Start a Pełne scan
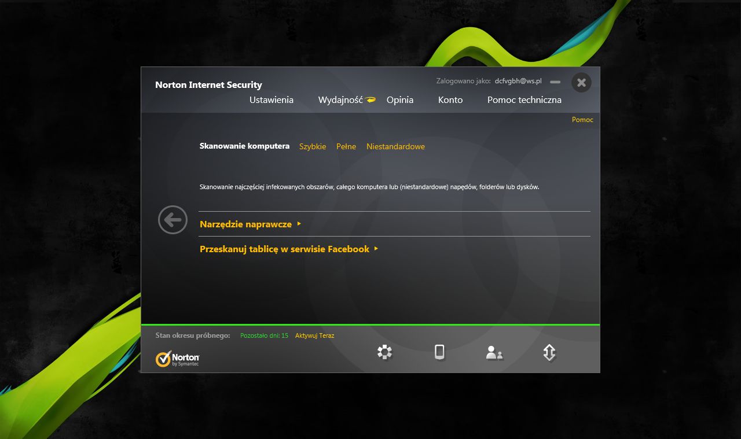This screenshot has width=741, height=439. coord(346,146)
